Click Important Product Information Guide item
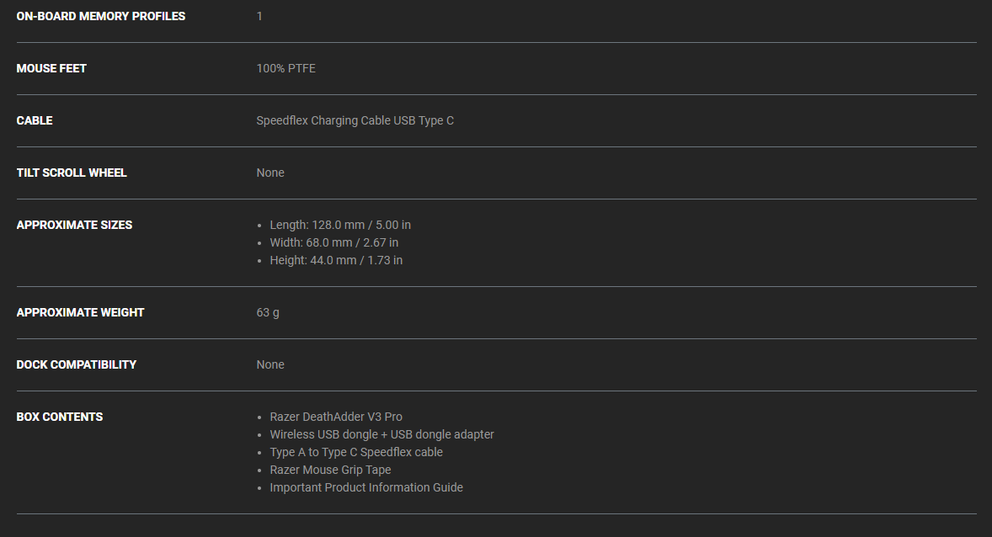992x537 pixels. pos(366,487)
